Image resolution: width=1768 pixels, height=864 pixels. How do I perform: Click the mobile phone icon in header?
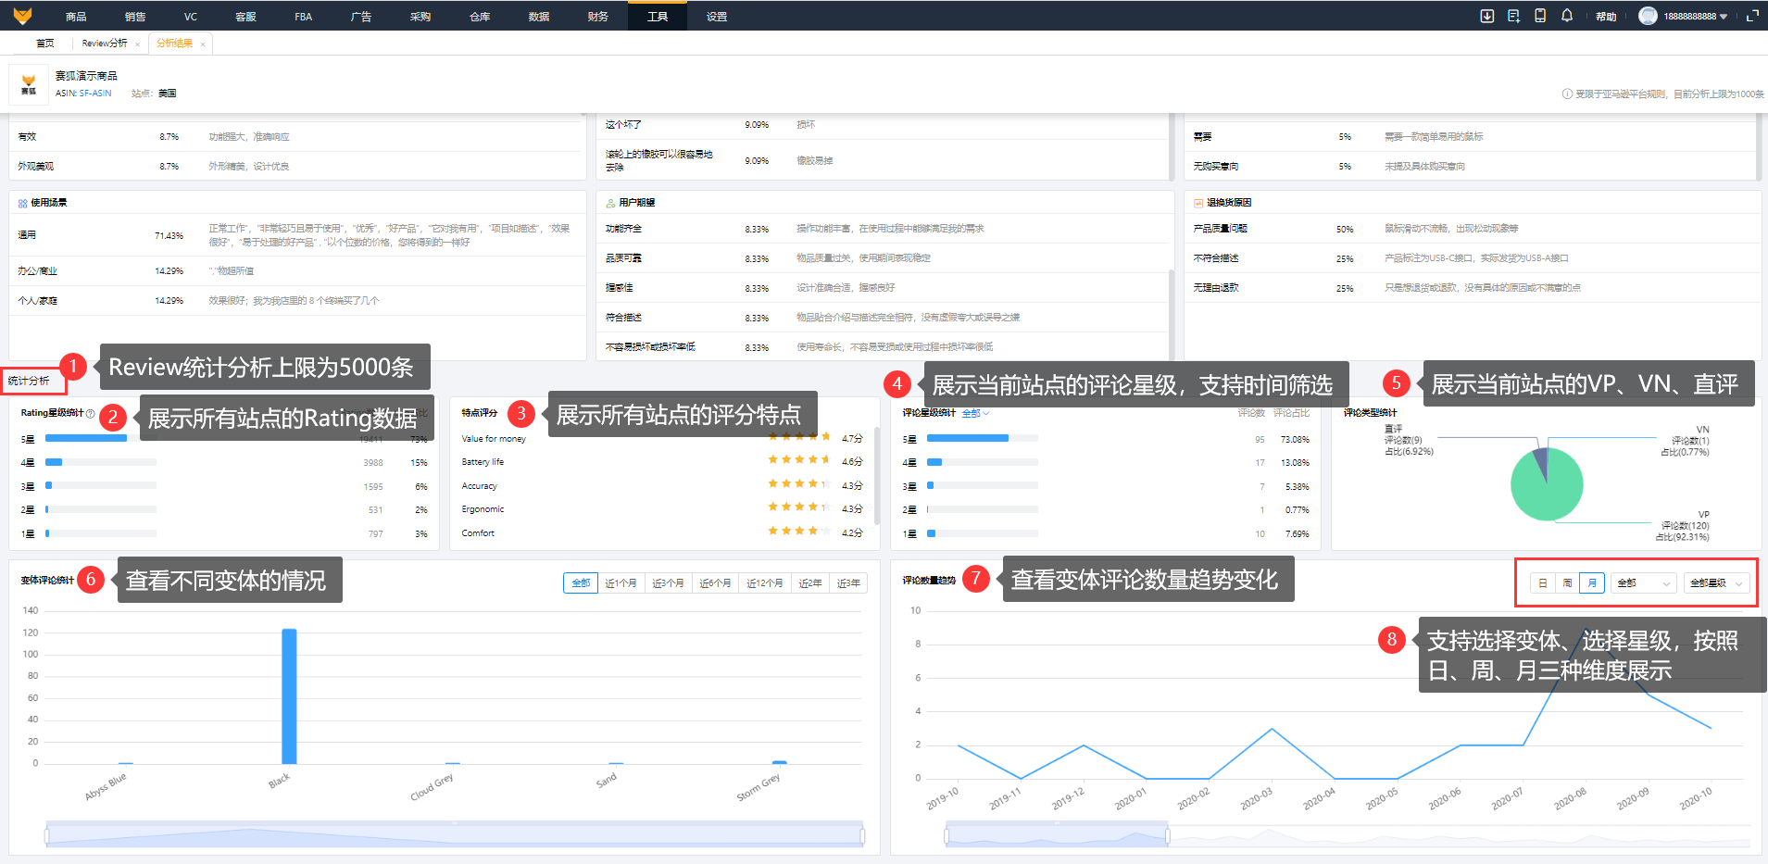(1540, 16)
